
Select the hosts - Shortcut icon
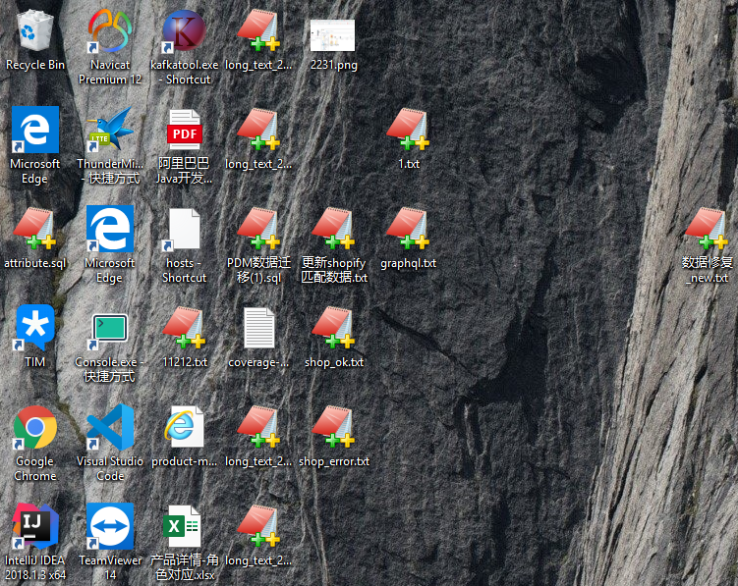coord(183,229)
